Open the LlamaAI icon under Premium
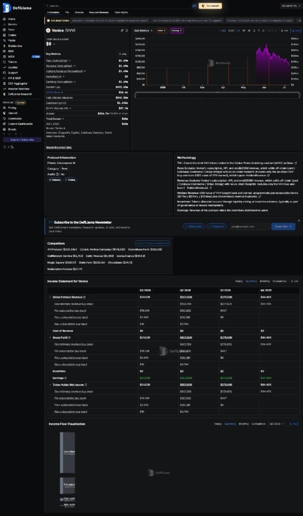303x516 pixels. pyautogui.click(x=4, y=113)
